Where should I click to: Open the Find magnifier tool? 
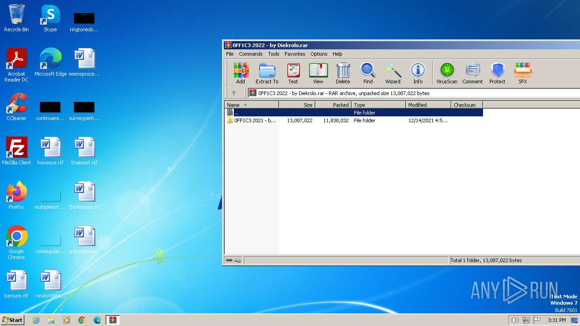click(x=368, y=73)
